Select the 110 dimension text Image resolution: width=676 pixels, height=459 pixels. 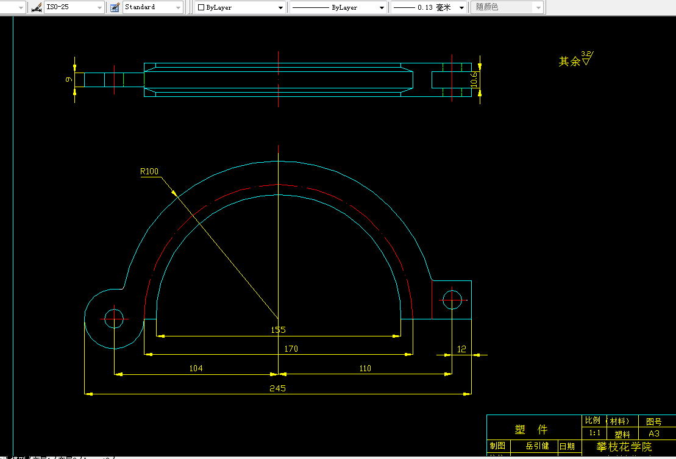[x=365, y=368]
